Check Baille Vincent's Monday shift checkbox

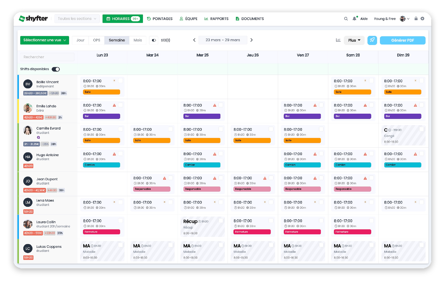point(120,80)
